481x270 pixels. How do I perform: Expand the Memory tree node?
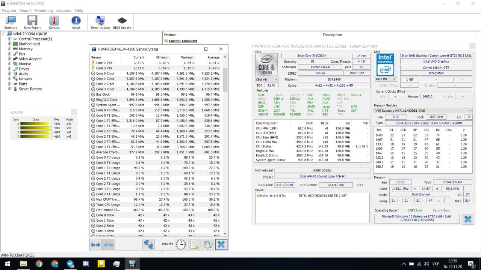pos(10,49)
